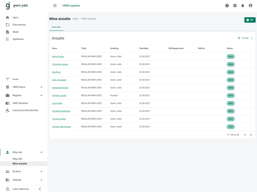
Task: Click the help question mark icon
Action: click(x=227, y=6)
